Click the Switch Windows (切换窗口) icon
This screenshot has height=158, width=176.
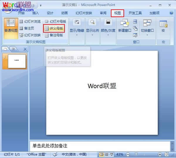pyautogui.click(x=147, y=23)
